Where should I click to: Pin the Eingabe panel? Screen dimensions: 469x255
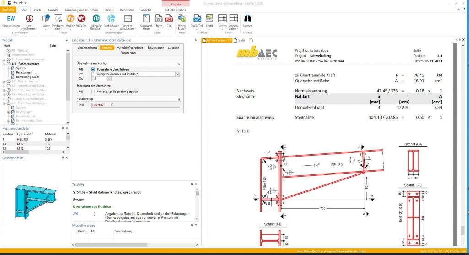[x=196, y=40]
